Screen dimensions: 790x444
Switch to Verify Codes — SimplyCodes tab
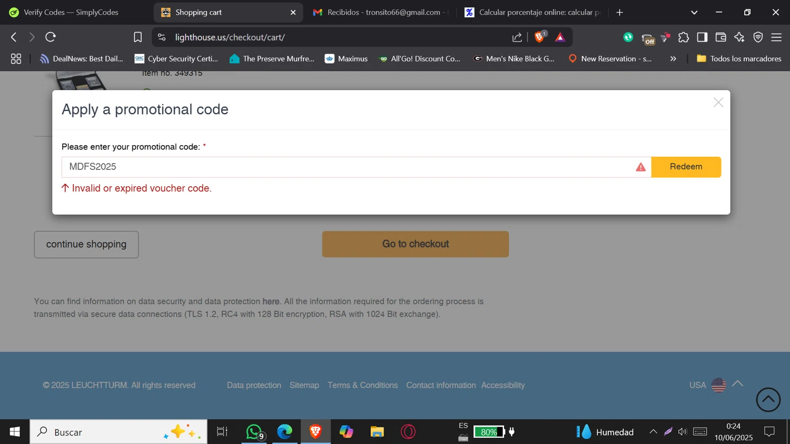coord(71,12)
